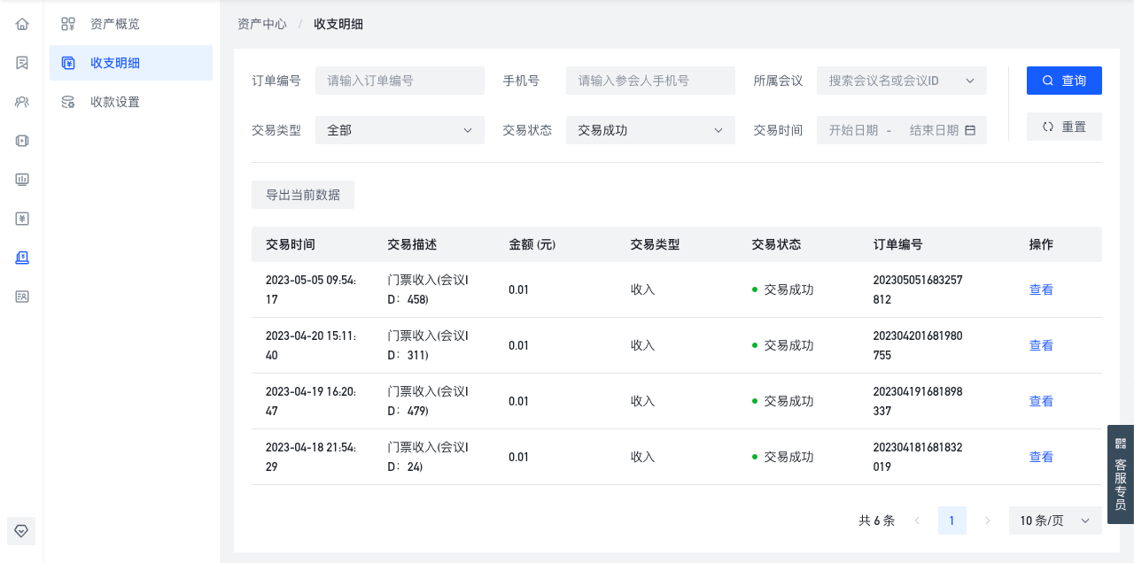The width and height of the screenshot is (1134, 563).
Task: Click the blue 查询 button
Action: tap(1064, 81)
